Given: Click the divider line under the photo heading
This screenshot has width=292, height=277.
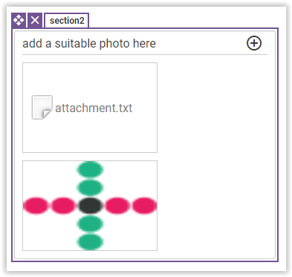Looking at the screenshot, I should tap(145, 54).
